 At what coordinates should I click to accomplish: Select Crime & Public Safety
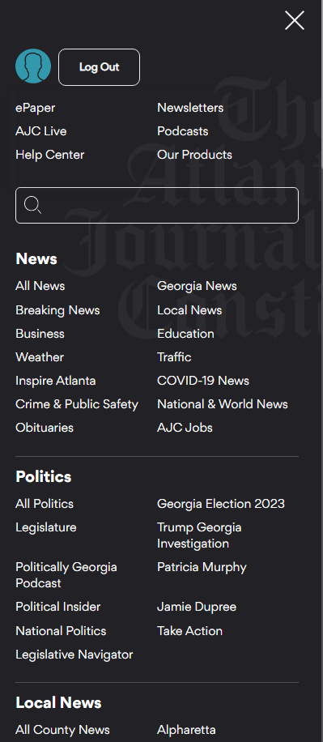(77, 404)
